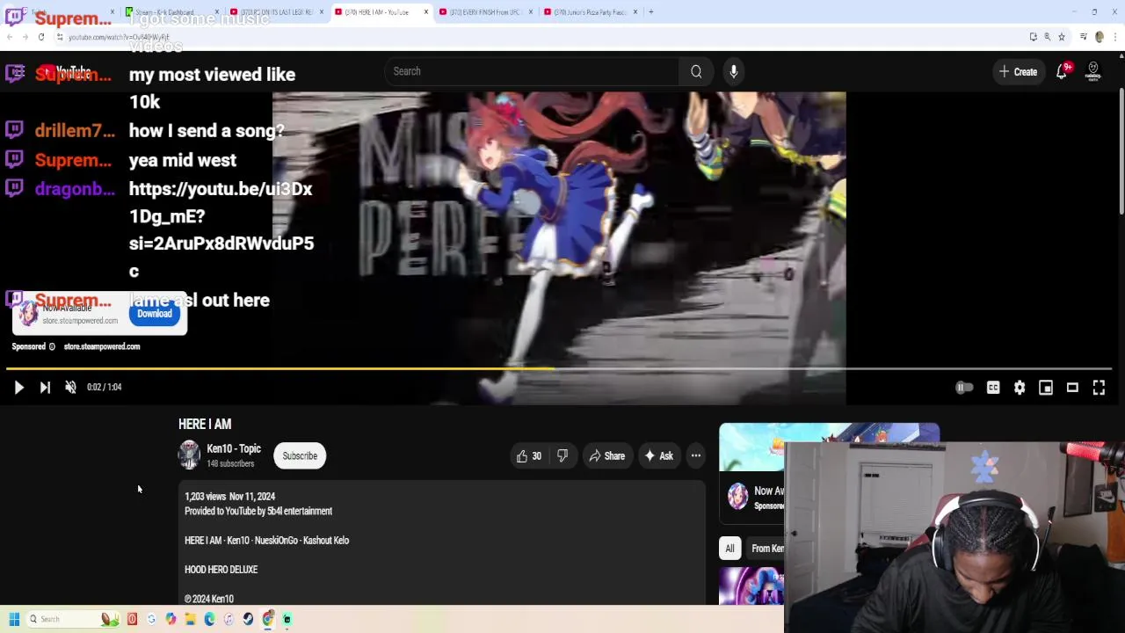Open Copilot from the taskbar

click(x=171, y=619)
